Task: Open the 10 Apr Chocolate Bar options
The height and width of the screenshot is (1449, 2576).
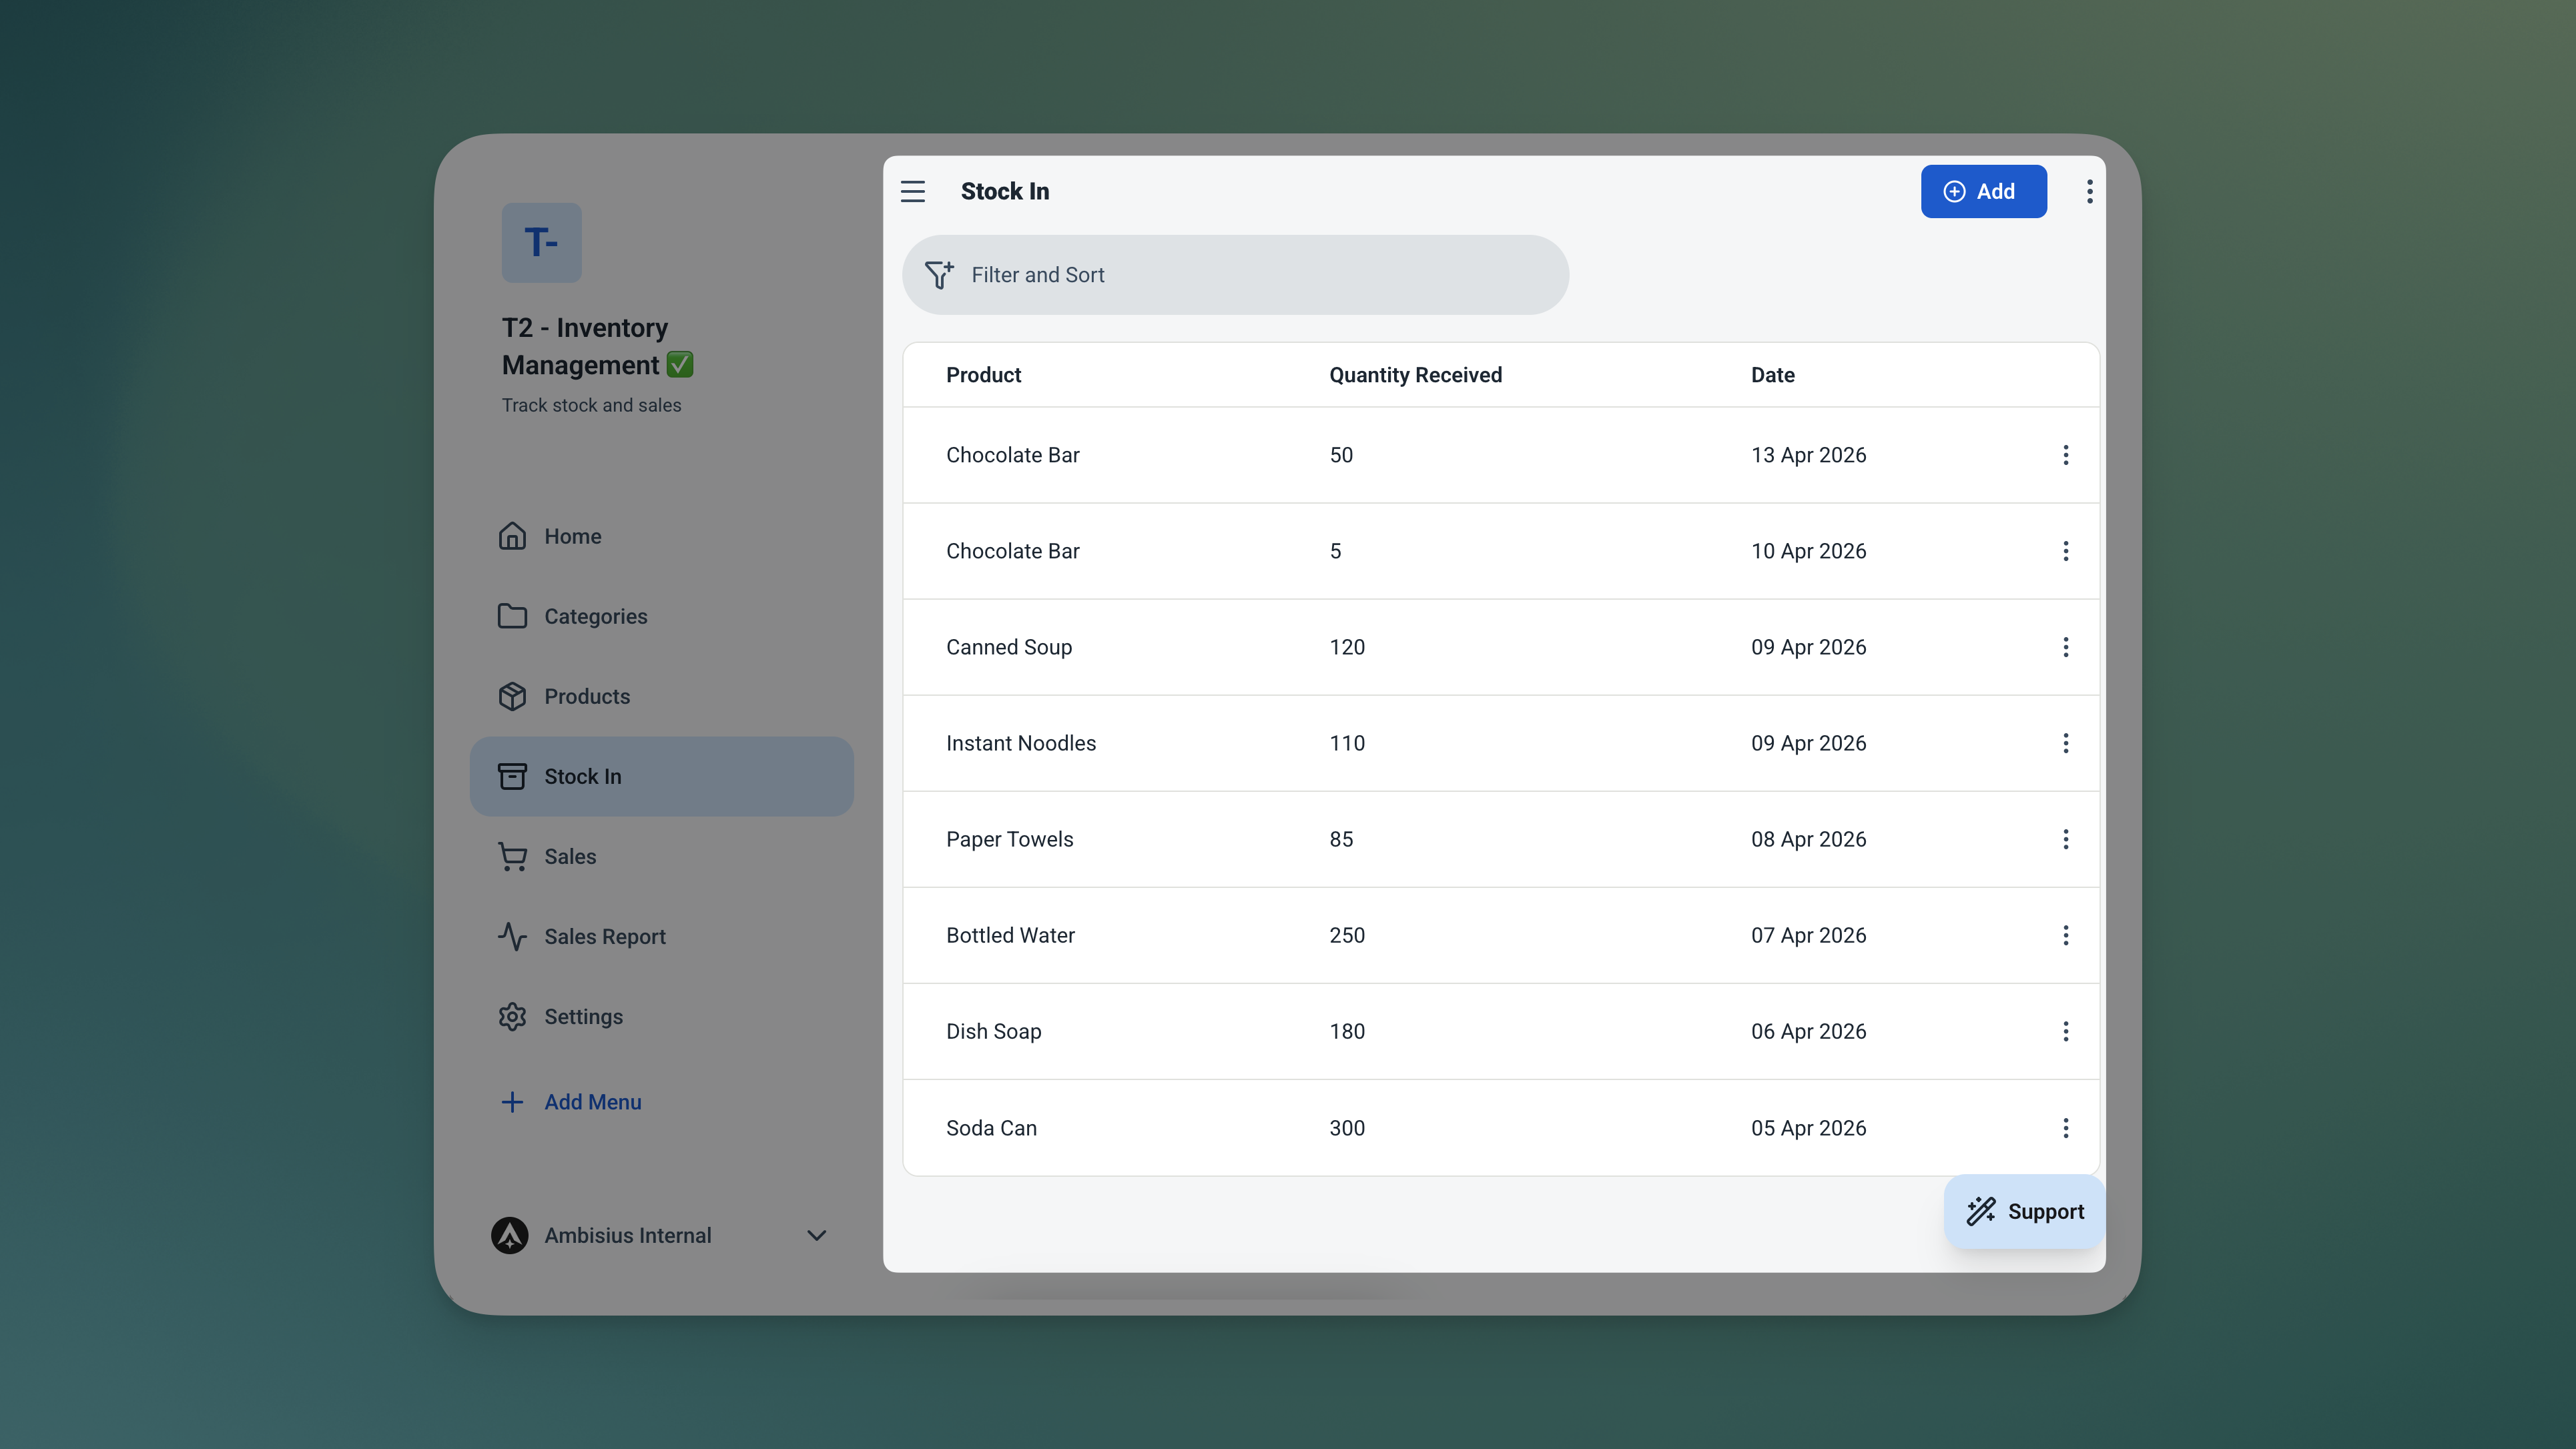Action: (x=2065, y=550)
